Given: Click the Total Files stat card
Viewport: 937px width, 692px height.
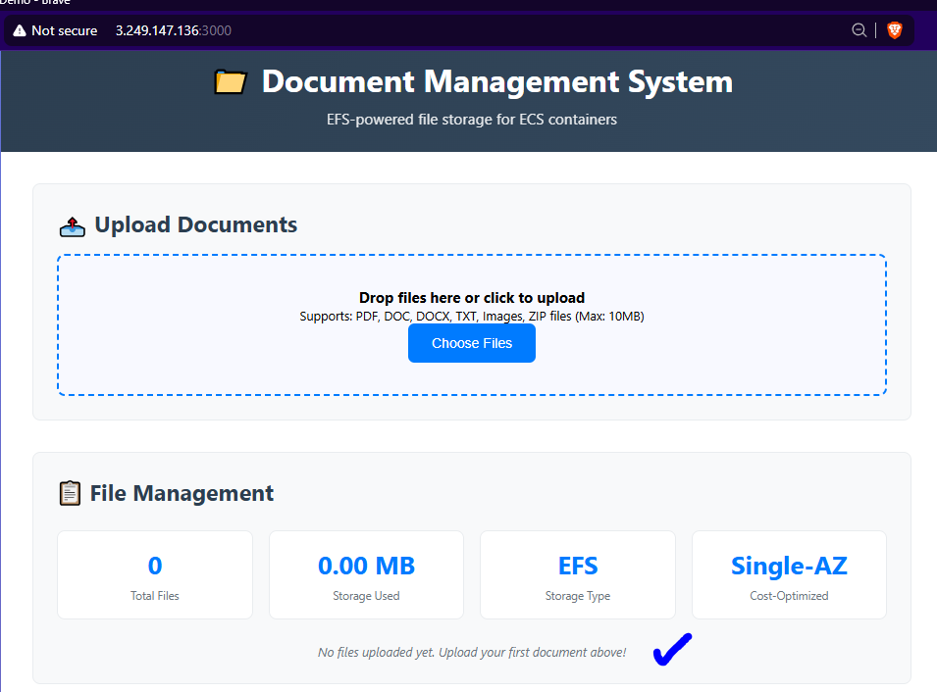Looking at the screenshot, I should 155,575.
